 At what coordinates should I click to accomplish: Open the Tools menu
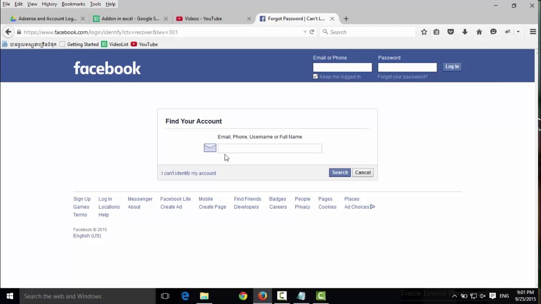pos(96,4)
